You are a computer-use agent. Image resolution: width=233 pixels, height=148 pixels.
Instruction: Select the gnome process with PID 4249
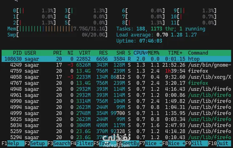pyautogui.click(x=116, y=65)
